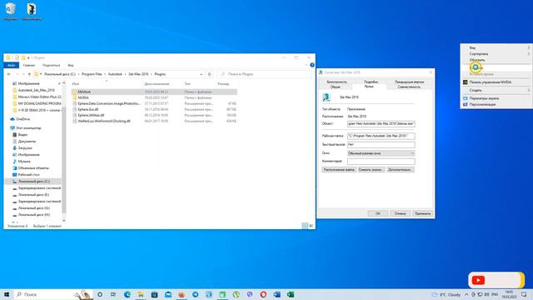Open File Explorer from the taskbar

(141, 294)
